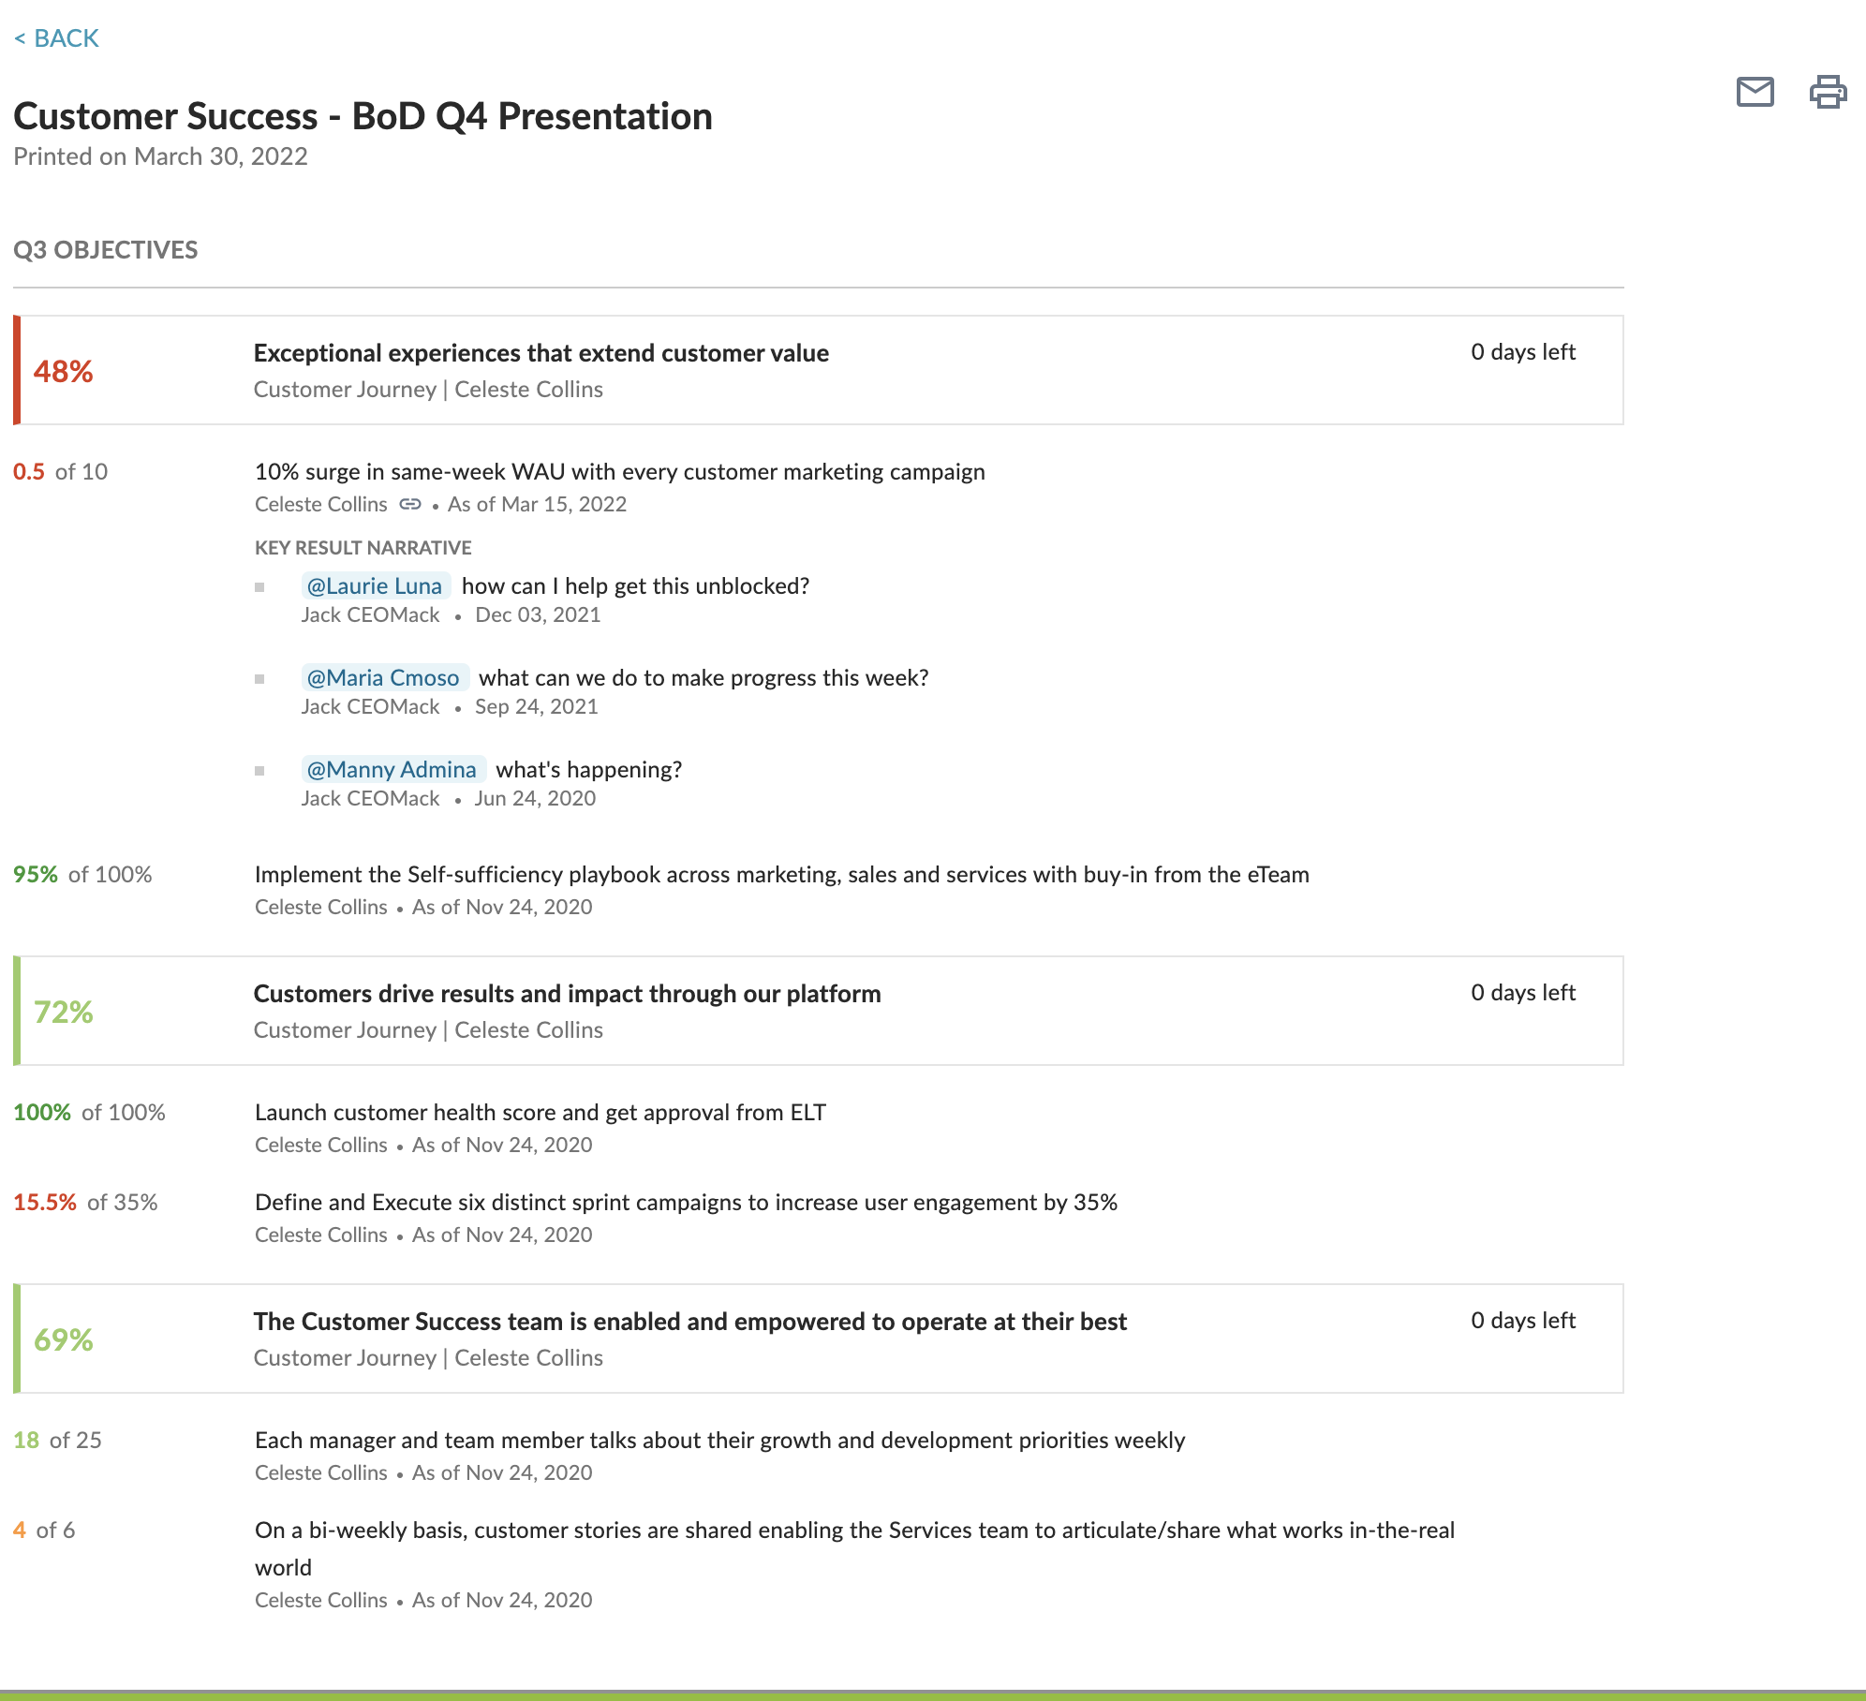Screen dimensions: 1866x1701
Task: Go back using the BACK link
Action: [56, 38]
